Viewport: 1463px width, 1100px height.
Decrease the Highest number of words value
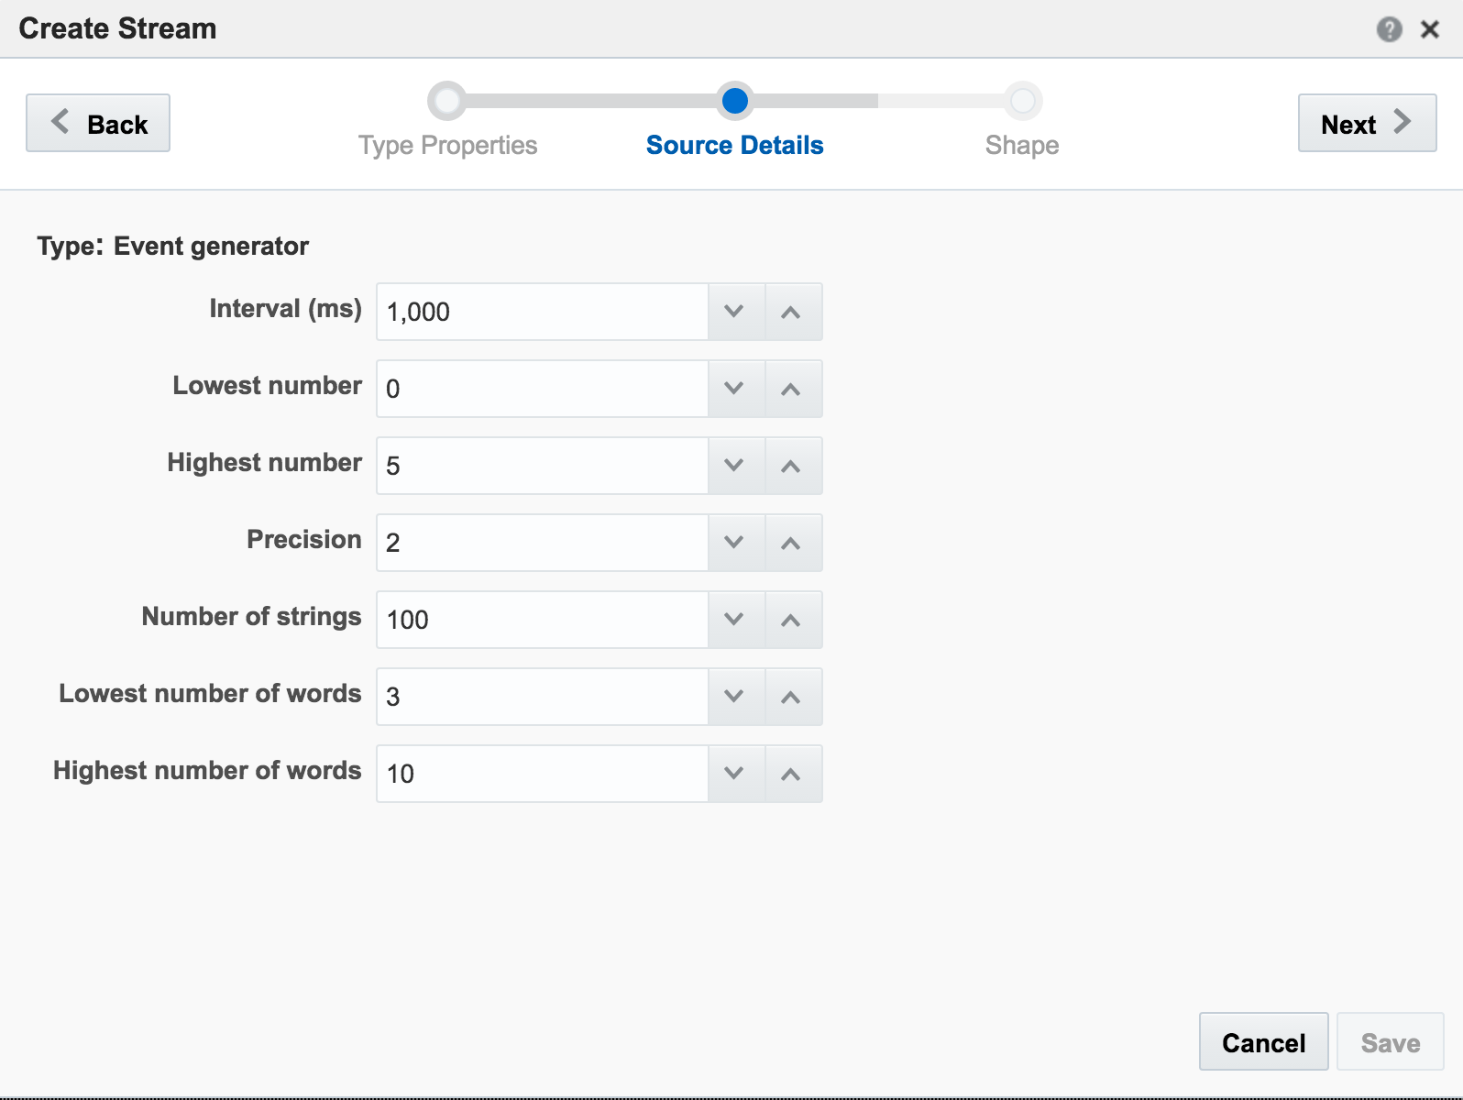(734, 774)
